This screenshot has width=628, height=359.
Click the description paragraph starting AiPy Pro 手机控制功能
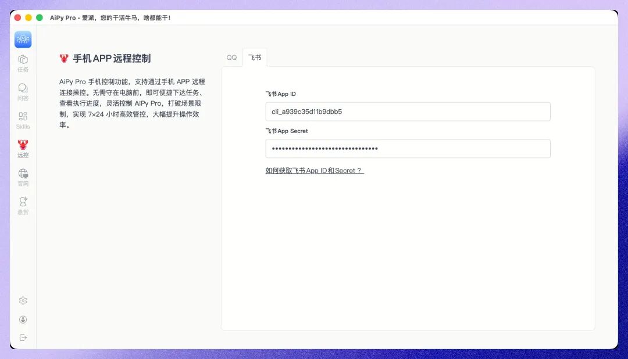click(132, 103)
